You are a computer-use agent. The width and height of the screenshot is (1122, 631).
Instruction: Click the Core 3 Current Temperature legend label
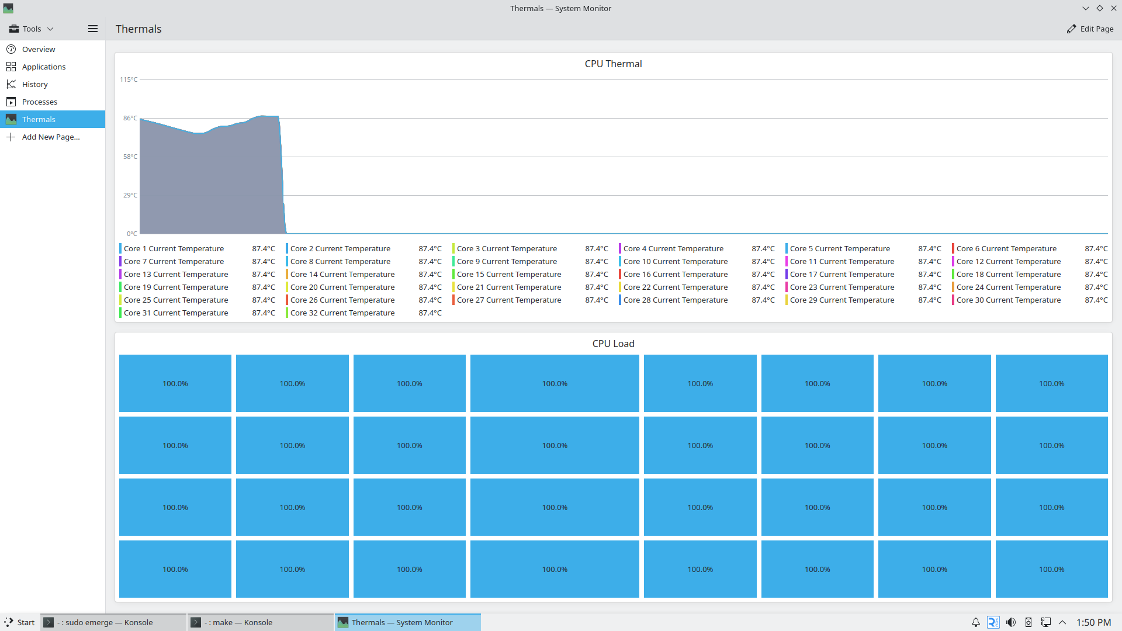tap(507, 248)
